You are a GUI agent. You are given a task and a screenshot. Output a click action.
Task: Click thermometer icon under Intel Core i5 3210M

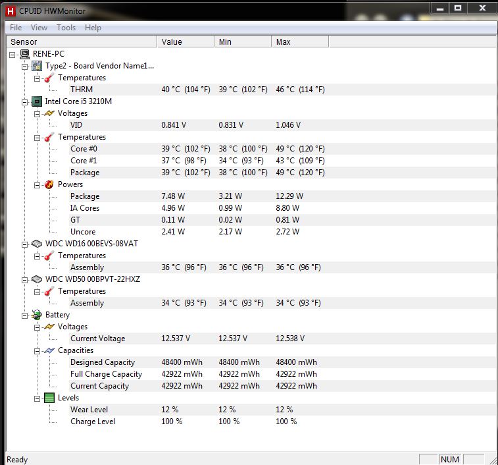pyautogui.click(x=49, y=137)
